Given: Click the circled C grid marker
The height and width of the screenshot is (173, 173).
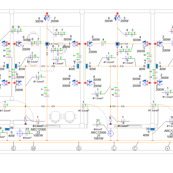Looking at the screenshot, I should click(135, 148).
